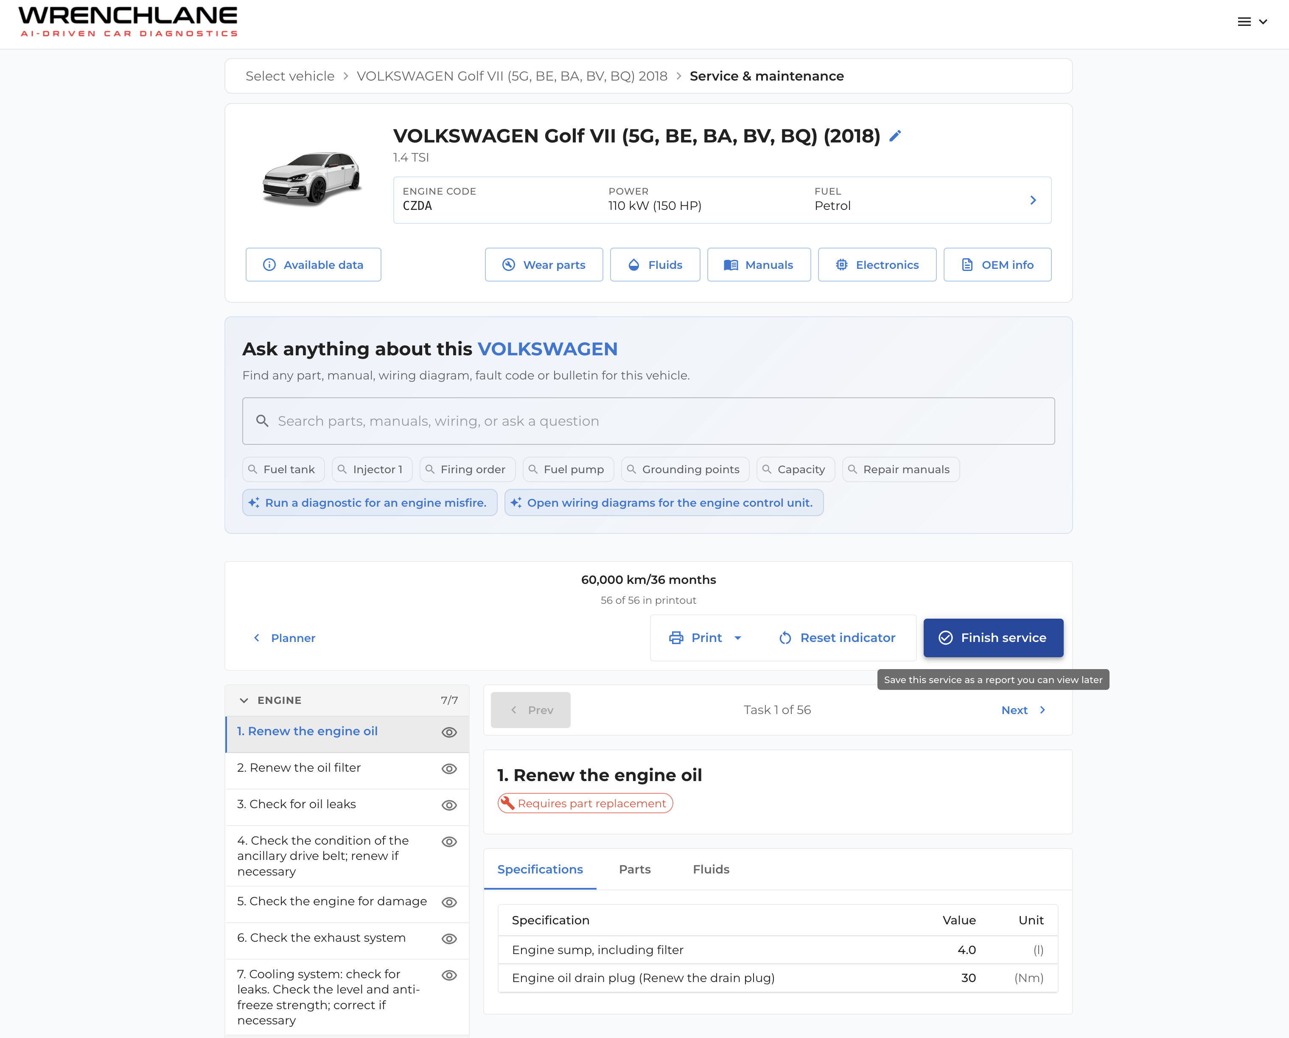Select the Fuel tank suggestion chip

click(283, 469)
